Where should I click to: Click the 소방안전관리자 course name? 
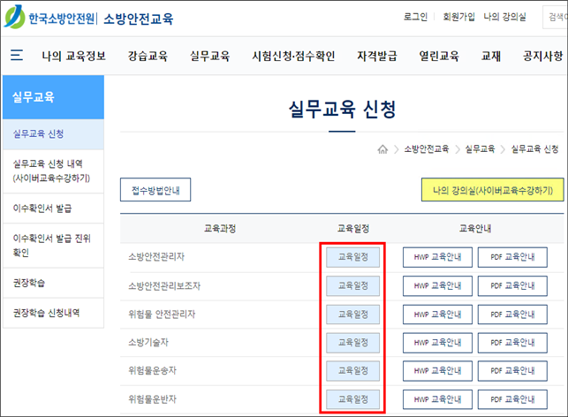tap(156, 257)
